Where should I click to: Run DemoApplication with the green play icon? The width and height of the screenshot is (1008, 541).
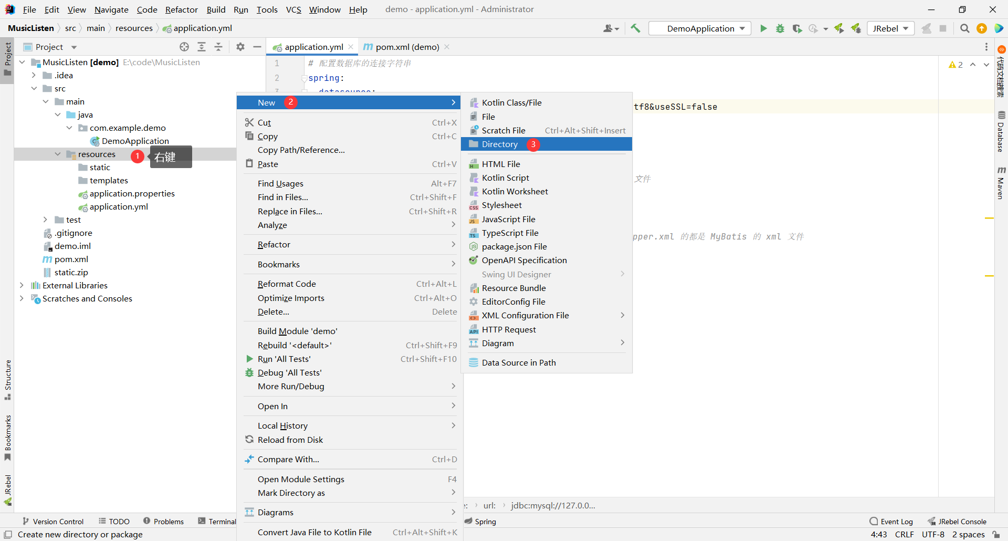point(763,28)
